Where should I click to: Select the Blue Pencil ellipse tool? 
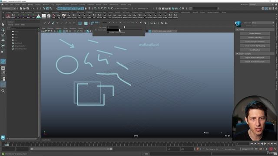pos(69,23)
